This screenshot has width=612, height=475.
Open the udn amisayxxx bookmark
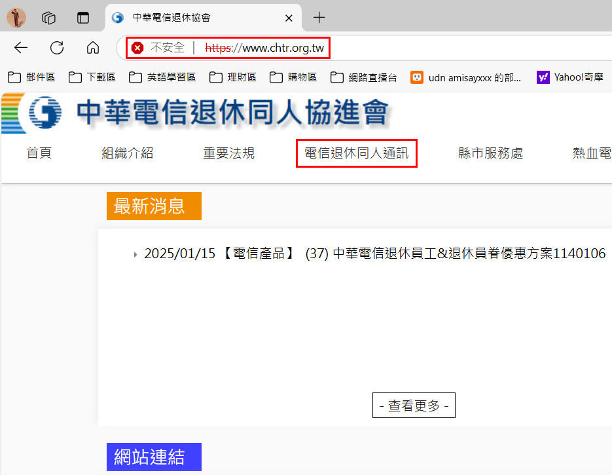click(466, 77)
